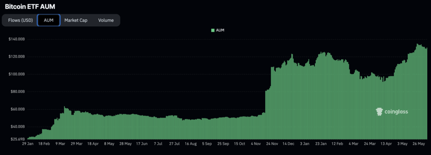The image size is (431, 155).
Task: Click the coinglass logo icon
Action: pyautogui.click(x=379, y=112)
